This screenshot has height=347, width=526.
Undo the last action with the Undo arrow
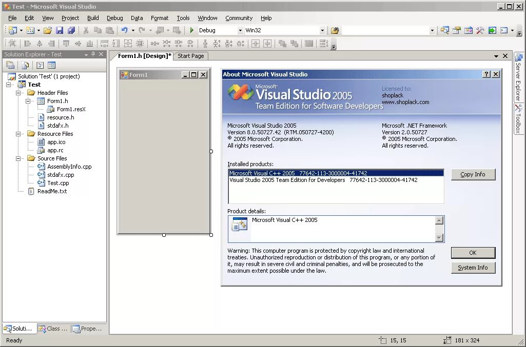coord(125,30)
